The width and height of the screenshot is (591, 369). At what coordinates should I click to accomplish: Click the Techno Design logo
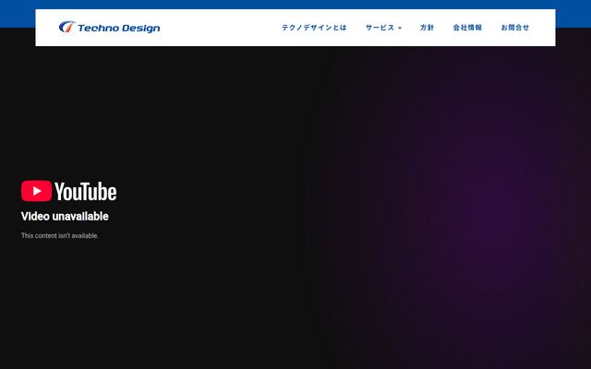[x=109, y=27]
